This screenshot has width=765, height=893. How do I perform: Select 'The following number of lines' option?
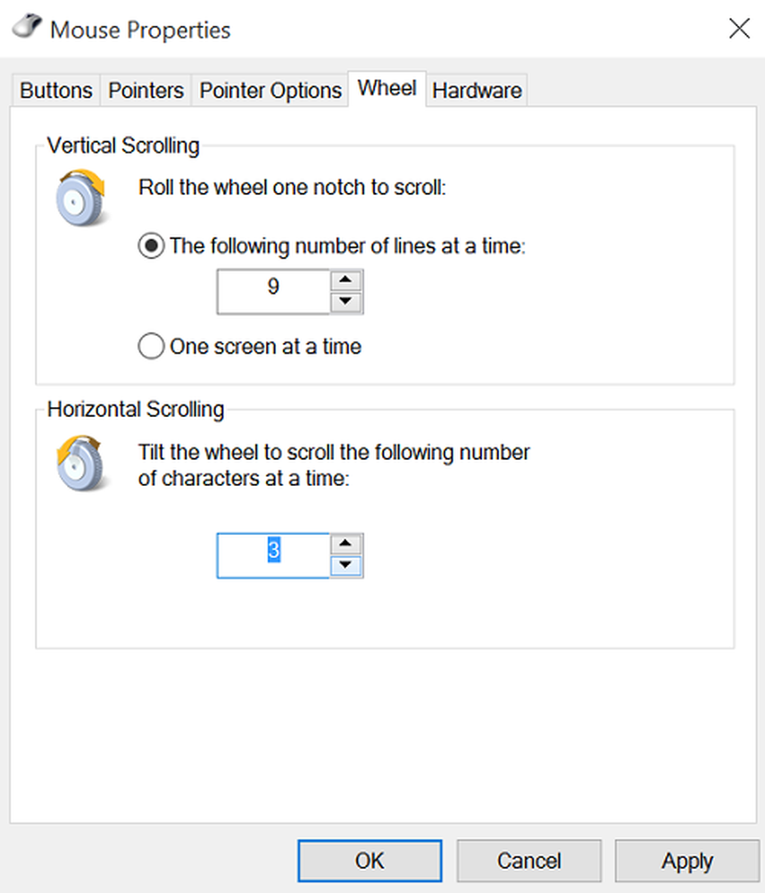click(x=152, y=246)
